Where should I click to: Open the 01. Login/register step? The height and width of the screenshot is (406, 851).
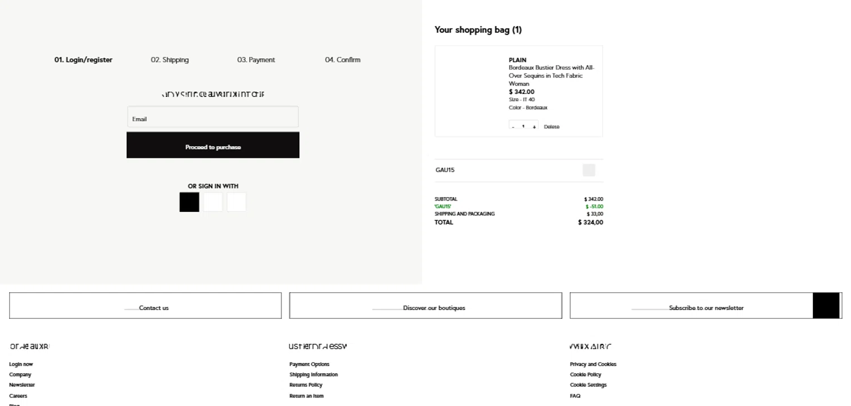point(83,59)
